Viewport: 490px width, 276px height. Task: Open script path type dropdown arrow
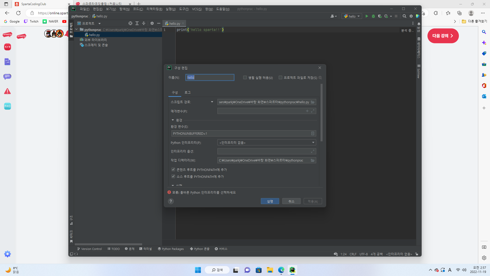click(212, 102)
